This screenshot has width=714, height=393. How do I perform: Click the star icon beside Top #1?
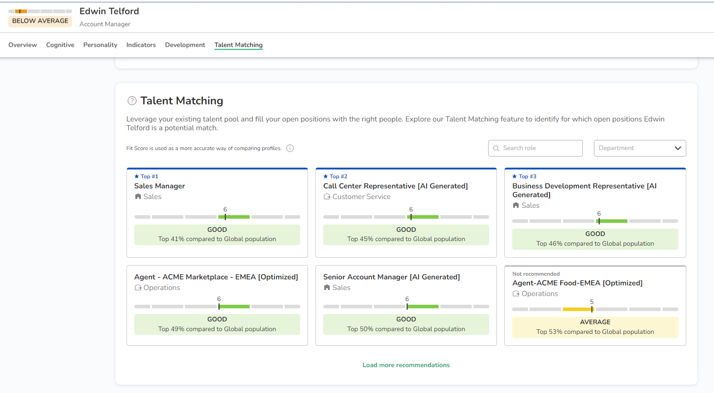[x=137, y=176]
